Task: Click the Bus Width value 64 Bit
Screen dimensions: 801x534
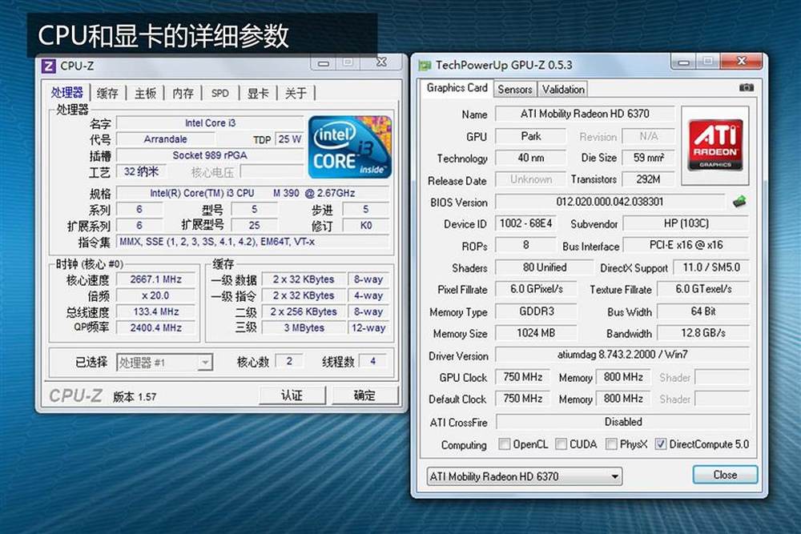Action: point(703,311)
